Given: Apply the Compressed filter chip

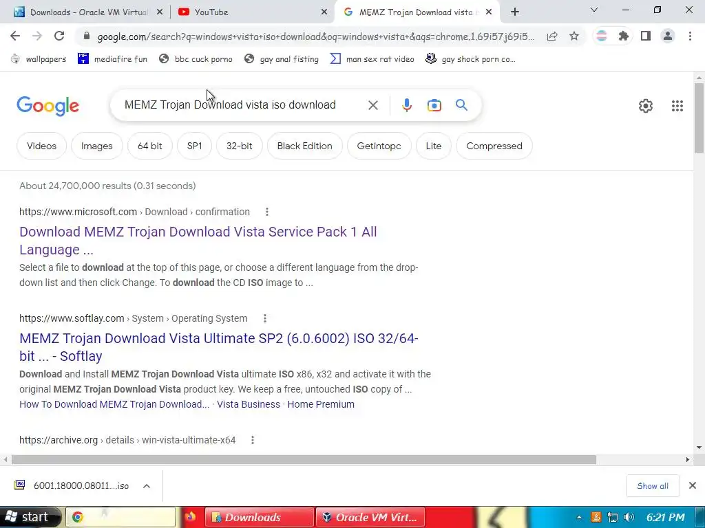Looking at the screenshot, I should (494, 146).
